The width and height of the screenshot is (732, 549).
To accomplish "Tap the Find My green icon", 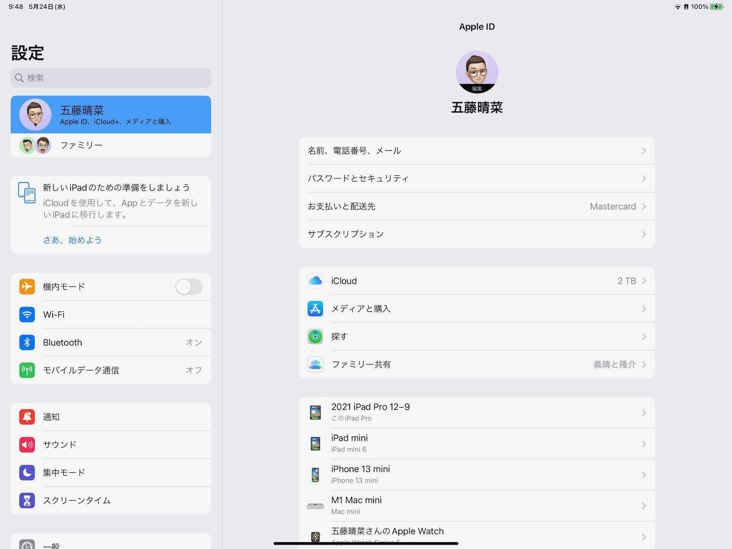I will click(x=315, y=337).
